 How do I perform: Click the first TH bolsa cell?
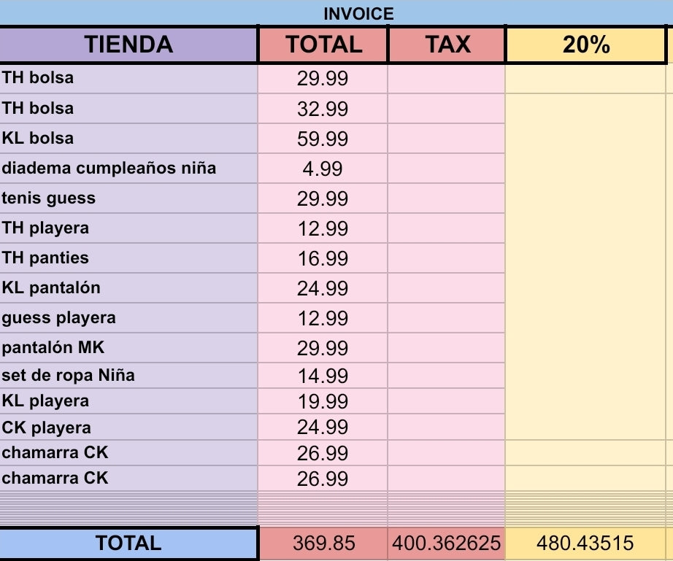[128, 77]
